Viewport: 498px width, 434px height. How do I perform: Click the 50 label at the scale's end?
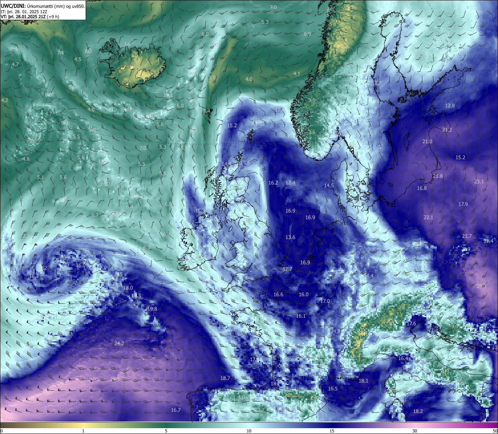(x=495, y=431)
